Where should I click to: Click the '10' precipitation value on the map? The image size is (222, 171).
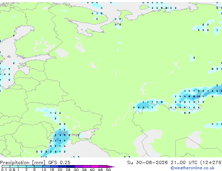199,97
